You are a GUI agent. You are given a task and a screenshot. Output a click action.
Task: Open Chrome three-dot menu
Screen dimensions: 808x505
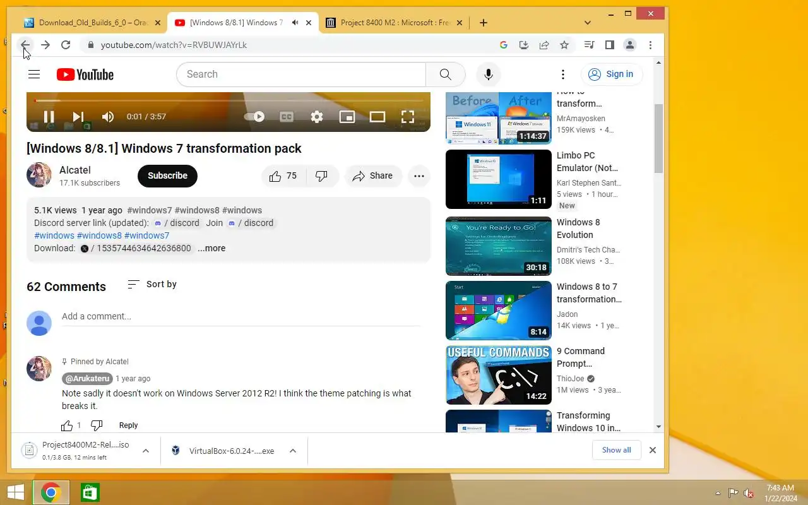(x=650, y=45)
